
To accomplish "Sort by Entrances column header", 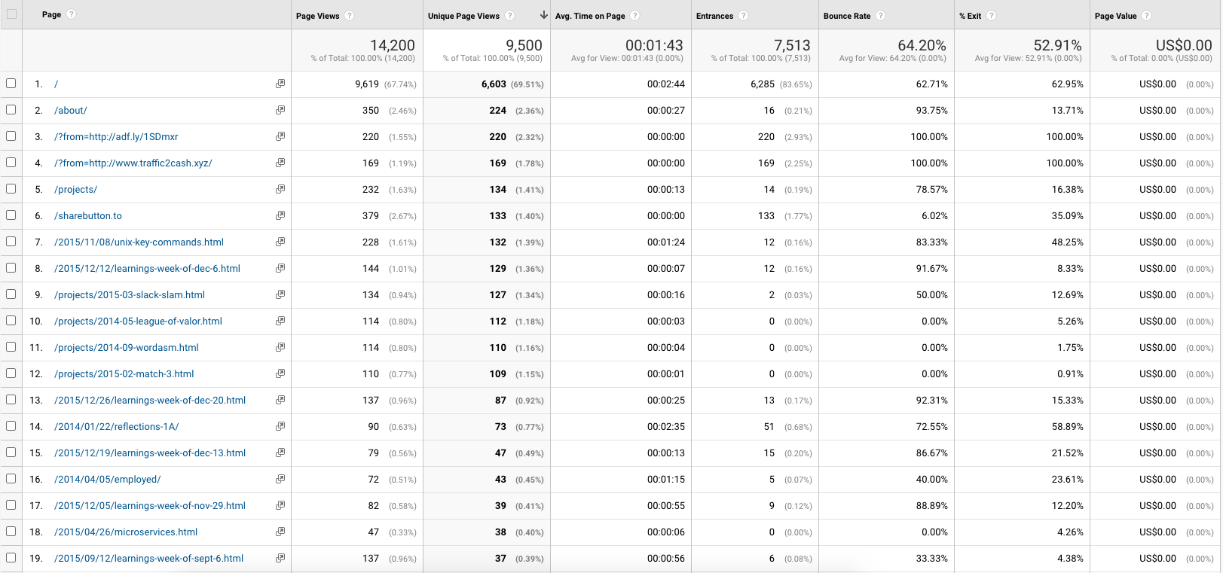I will (714, 16).
